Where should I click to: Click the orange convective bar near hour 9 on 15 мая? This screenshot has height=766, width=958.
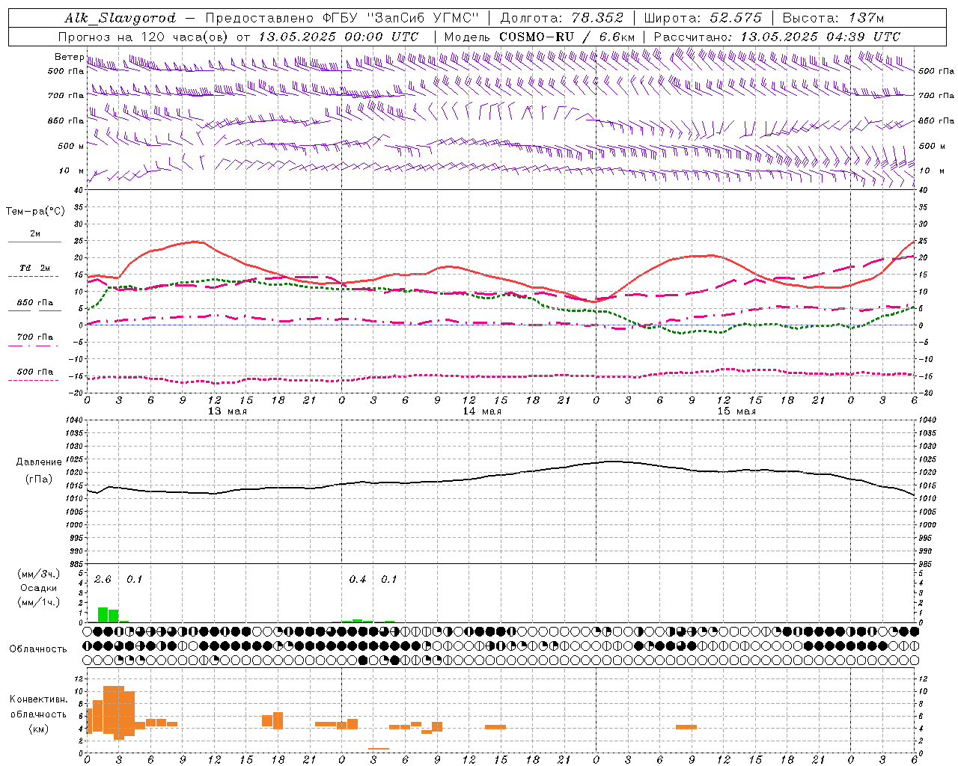coord(686,727)
